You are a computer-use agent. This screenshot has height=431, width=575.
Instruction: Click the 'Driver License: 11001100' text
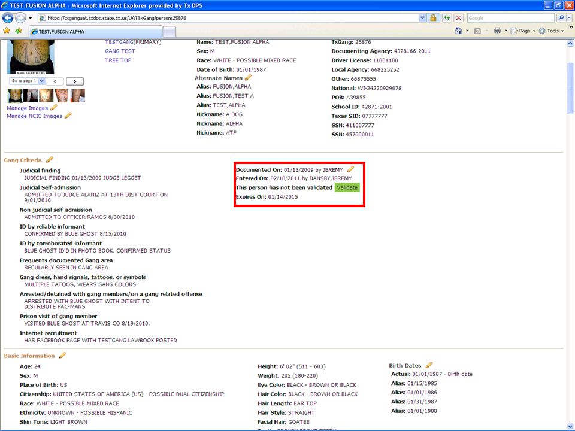[x=365, y=60]
